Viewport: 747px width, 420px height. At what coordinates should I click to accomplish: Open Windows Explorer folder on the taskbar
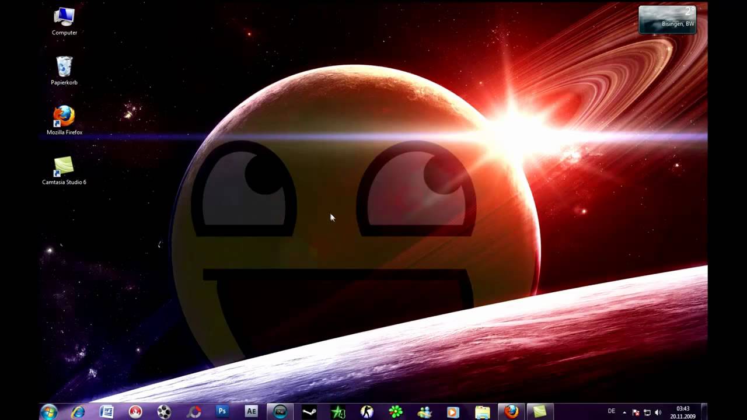coord(483,412)
